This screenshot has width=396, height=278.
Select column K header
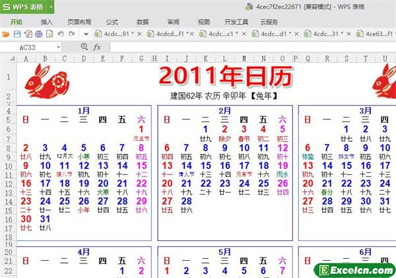click(205, 59)
